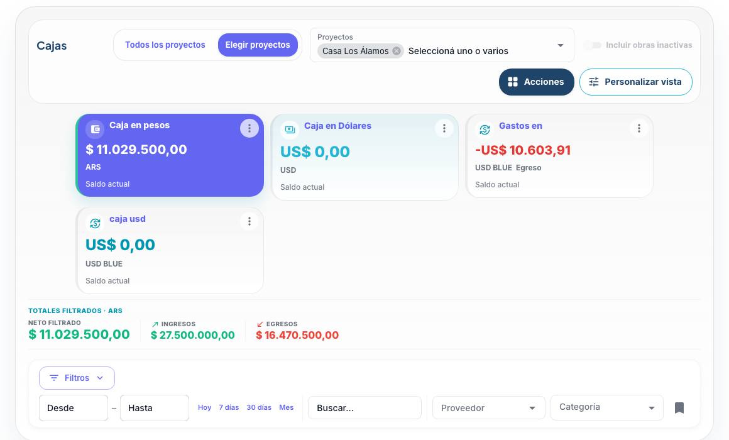Focus the Buscar search box
This screenshot has width=729, height=440.
[364, 408]
